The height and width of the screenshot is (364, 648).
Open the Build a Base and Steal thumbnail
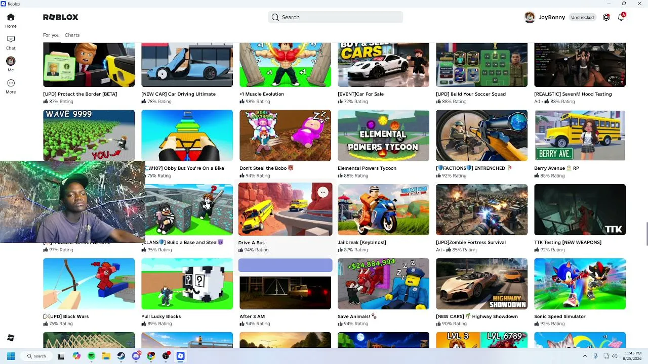tap(189, 210)
